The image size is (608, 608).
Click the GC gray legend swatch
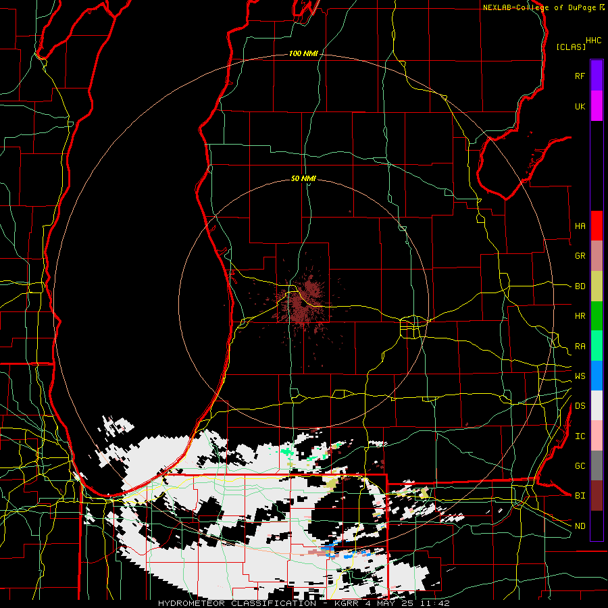click(597, 465)
